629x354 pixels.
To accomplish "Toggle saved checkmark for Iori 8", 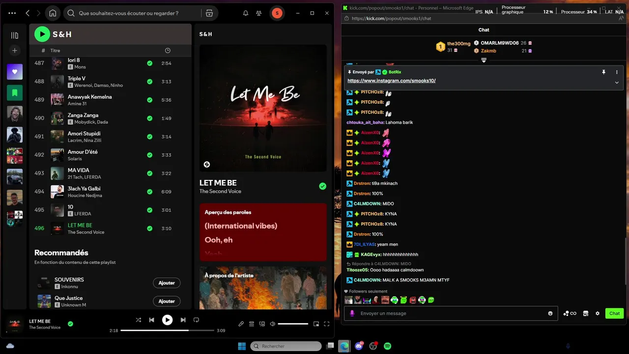I will tap(149, 63).
